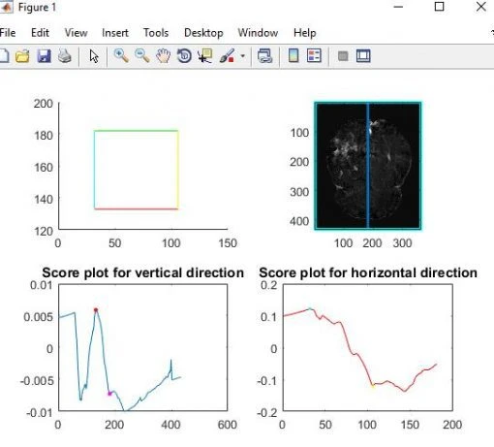494x447 pixels.
Task: Open file using the folder icon
Action: [x=22, y=56]
